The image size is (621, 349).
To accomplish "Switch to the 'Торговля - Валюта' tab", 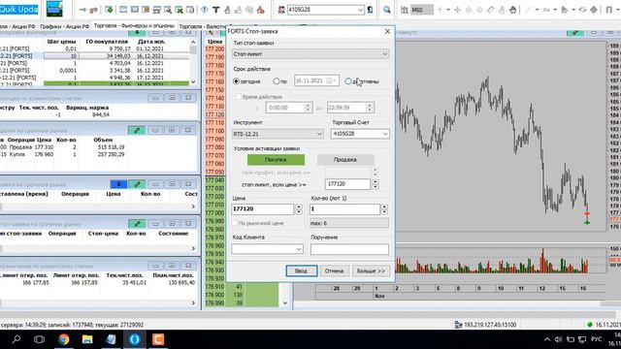I will pyautogui.click(x=203, y=26).
